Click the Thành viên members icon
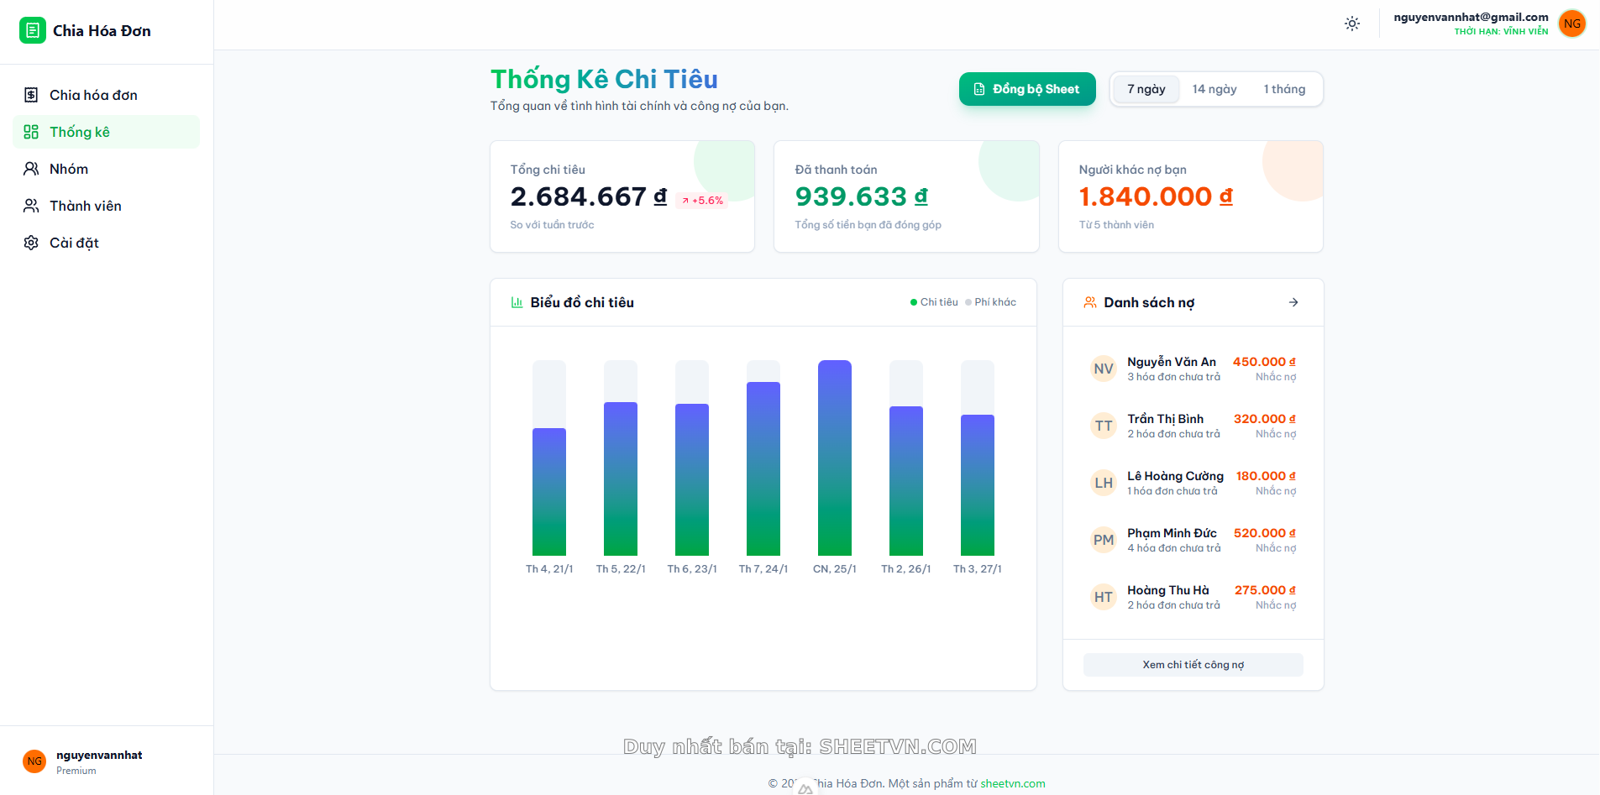Viewport: 1600px width, 795px height. coord(31,206)
